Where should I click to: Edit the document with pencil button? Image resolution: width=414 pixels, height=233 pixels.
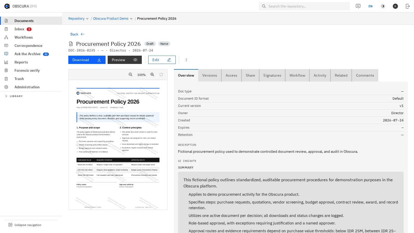(x=162, y=60)
